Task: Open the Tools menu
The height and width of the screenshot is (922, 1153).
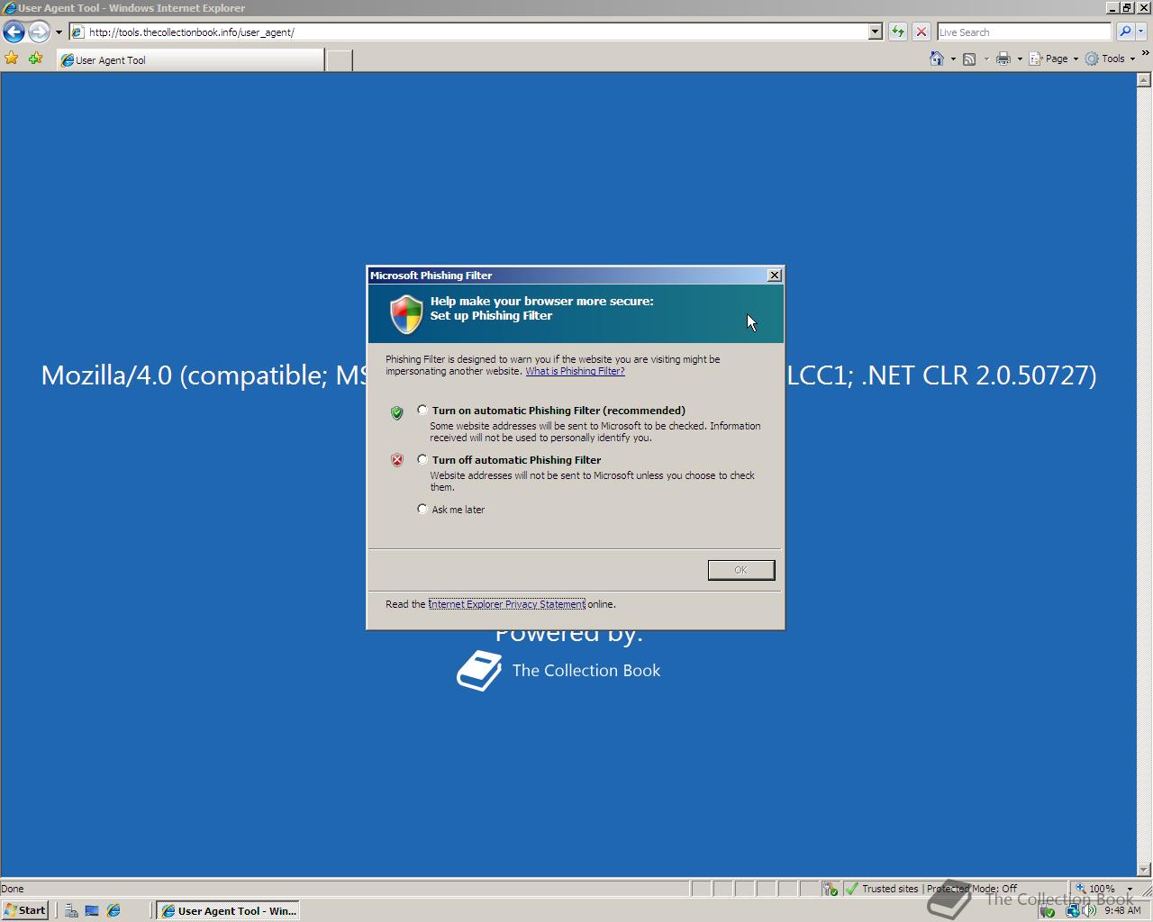Action: (x=1110, y=59)
